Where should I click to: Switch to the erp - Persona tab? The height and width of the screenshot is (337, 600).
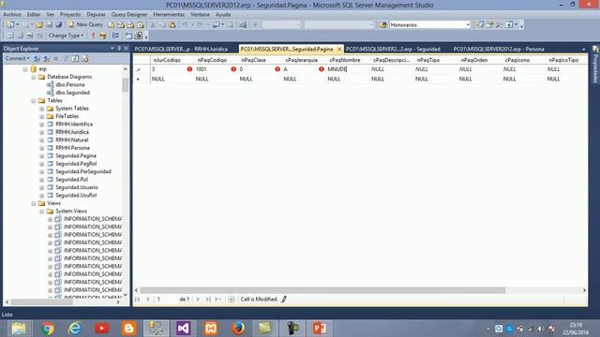[499, 50]
